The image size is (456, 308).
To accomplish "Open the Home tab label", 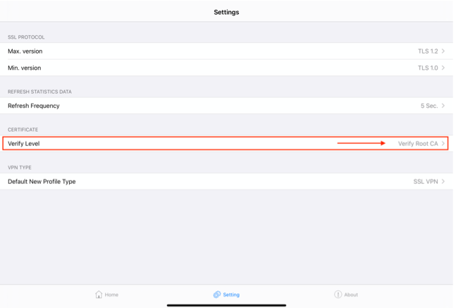I will coord(111,295).
